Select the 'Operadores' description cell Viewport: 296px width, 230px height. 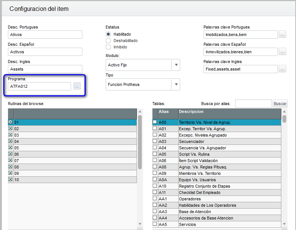[x=230, y=199]
